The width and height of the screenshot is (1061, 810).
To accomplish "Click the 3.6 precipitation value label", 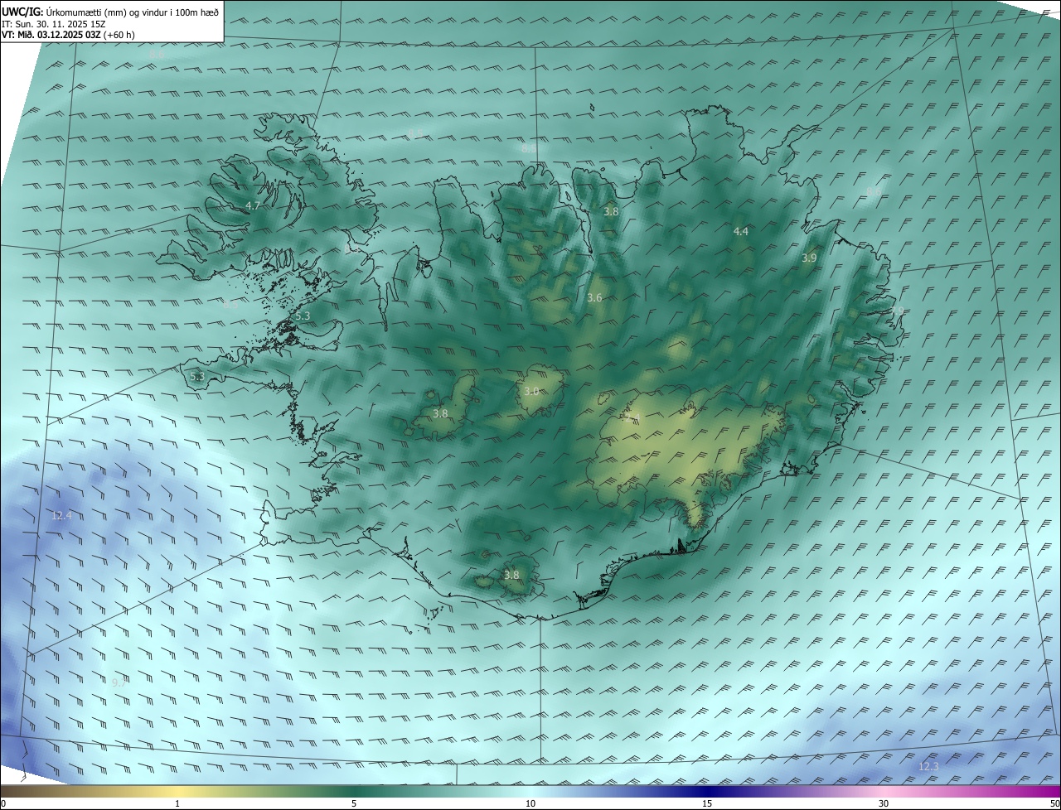I will pyautogui.click(x=594, y=298).
